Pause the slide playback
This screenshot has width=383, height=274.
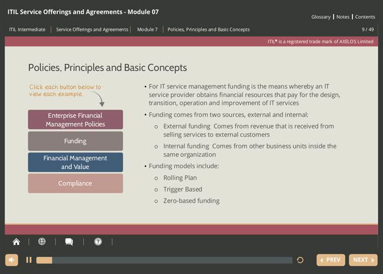click(29, 260)
